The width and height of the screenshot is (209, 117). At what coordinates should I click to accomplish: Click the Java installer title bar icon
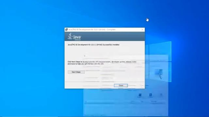coord(66,30)
